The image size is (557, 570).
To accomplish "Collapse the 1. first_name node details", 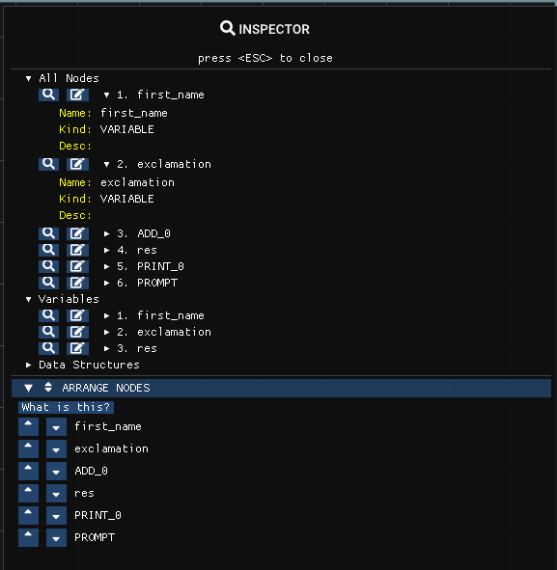I will 106,95.
